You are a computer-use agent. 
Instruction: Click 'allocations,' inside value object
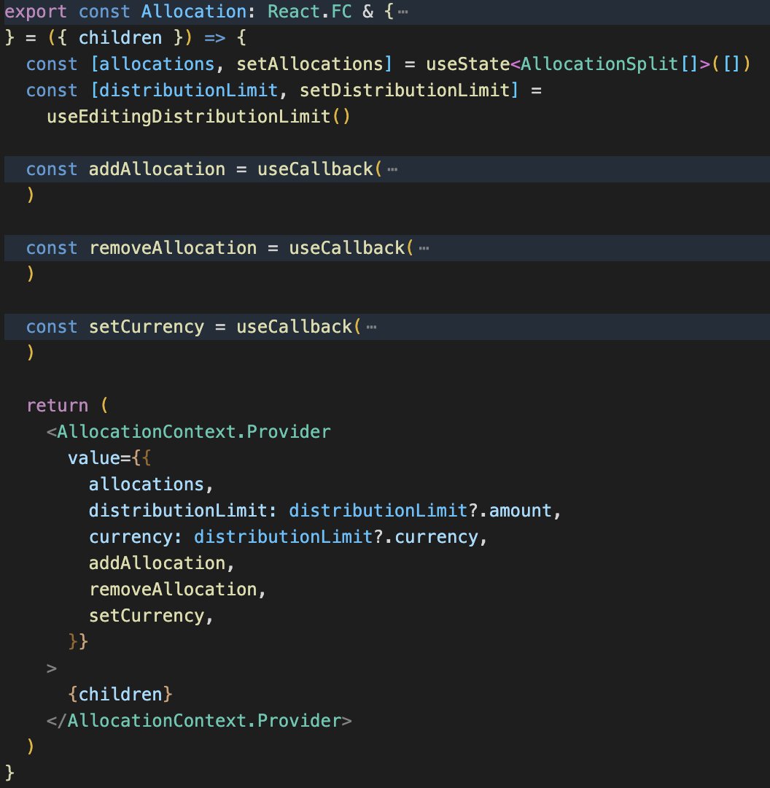[x=151, y=484]
